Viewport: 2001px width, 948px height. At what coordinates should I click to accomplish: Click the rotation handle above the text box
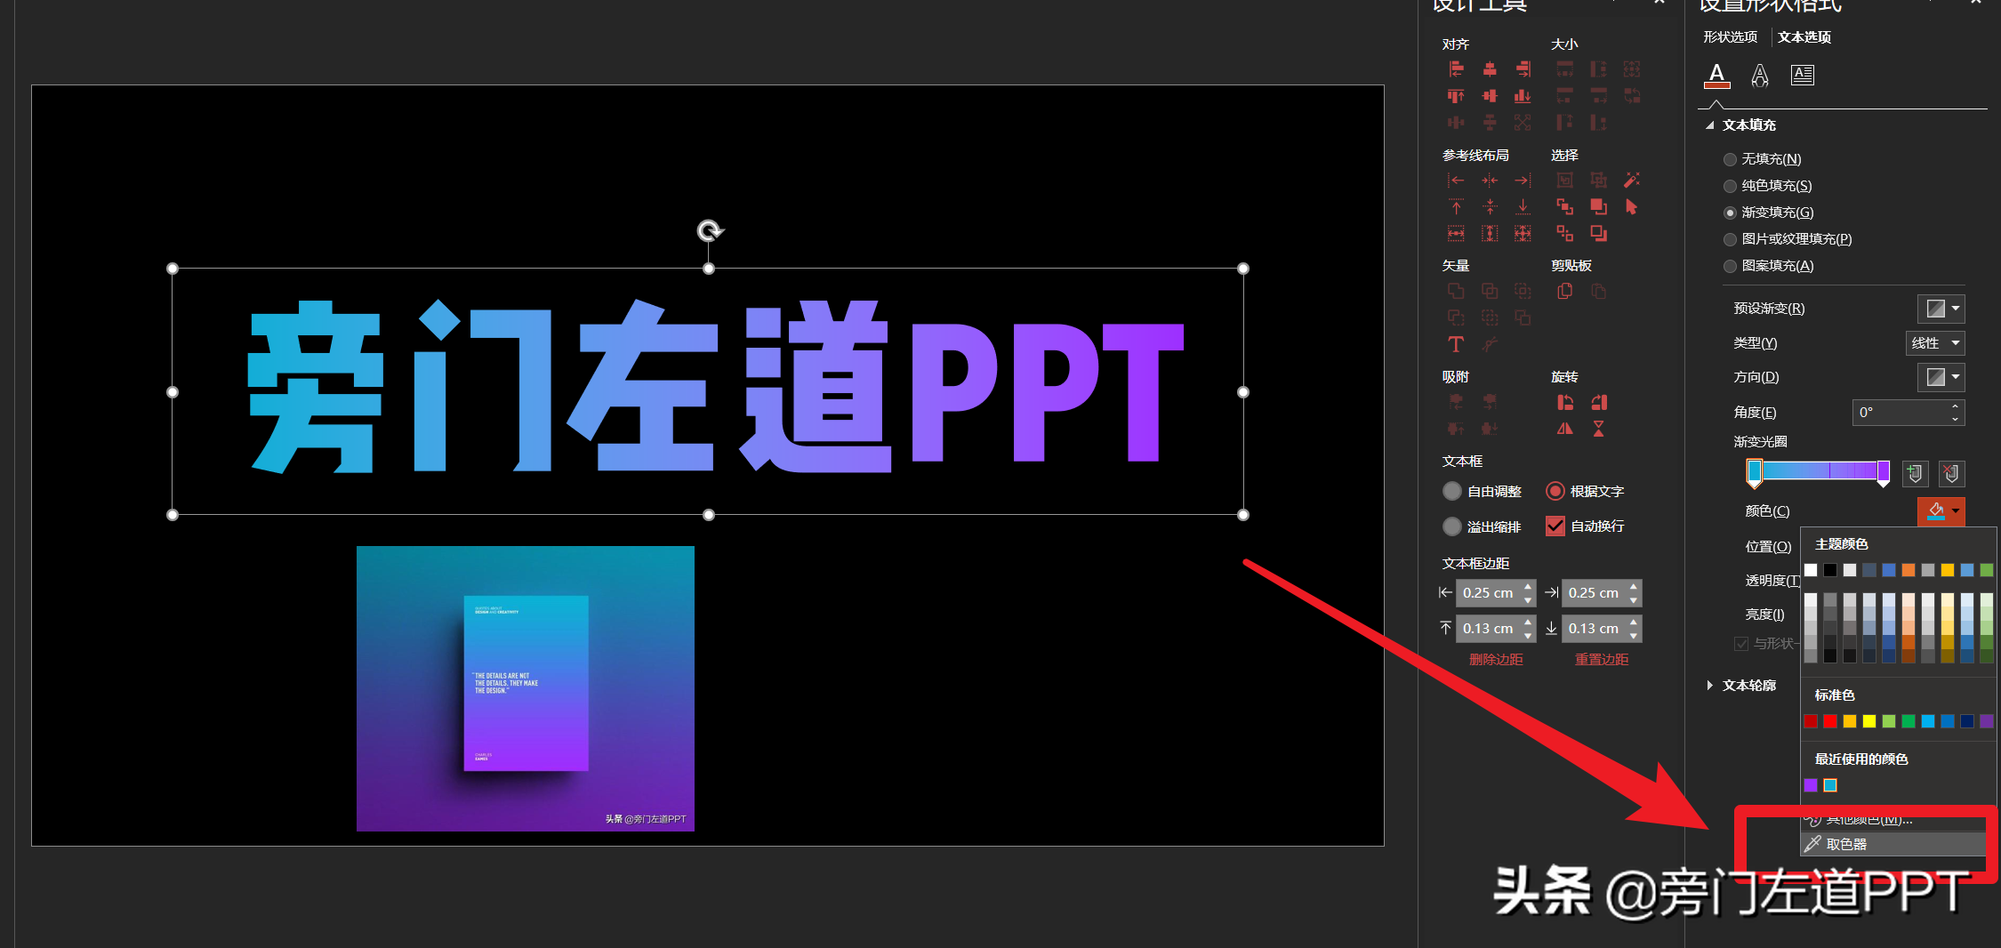[709, 231]
